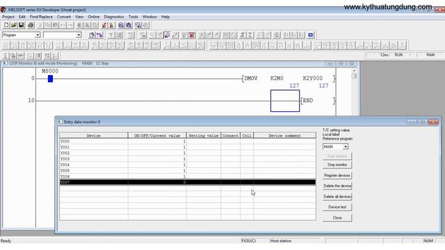445x250 pixels.
Task: Select the Y004 device row
Action: tap(187, 165)
